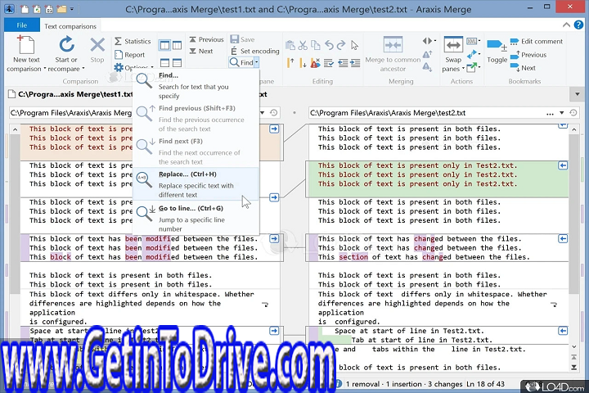Click the Copy icon in Editing group
This screenshot has width=589, height=393.
click(x=316, y=45)
